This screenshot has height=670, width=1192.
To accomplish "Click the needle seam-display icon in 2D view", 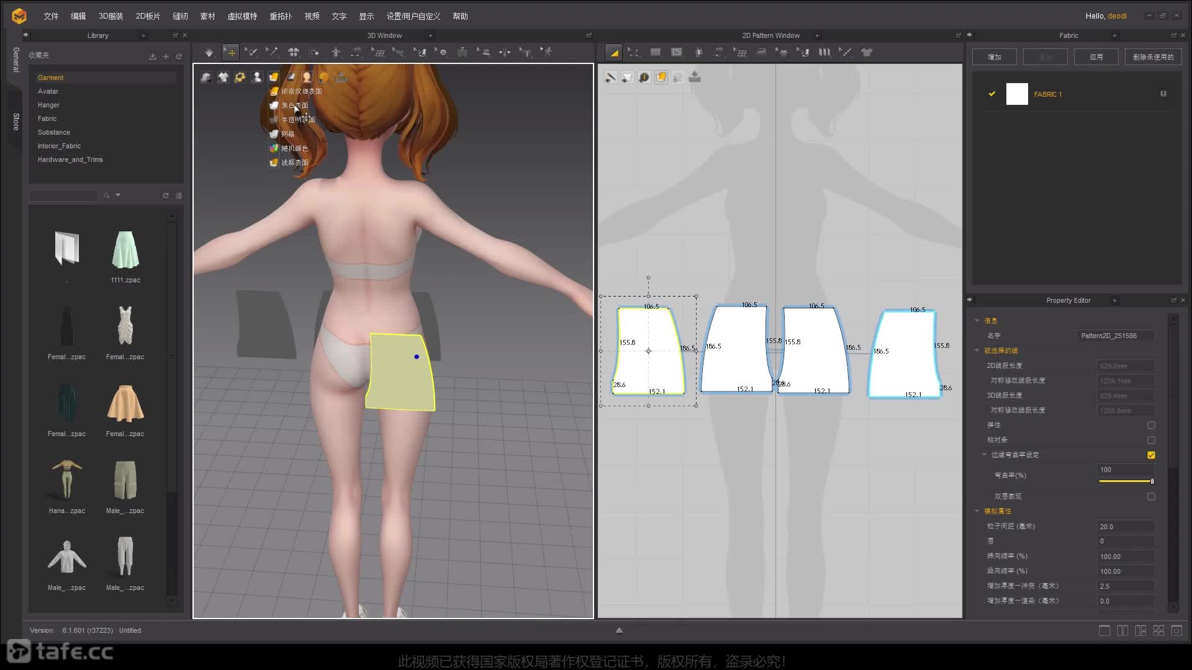I will [611, 77].
